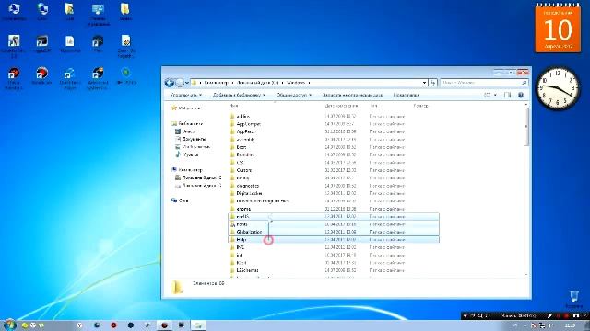Open the Windows Start button
Image resolution: width=590 pixels, height=331 pixels.
pos(9,325)
